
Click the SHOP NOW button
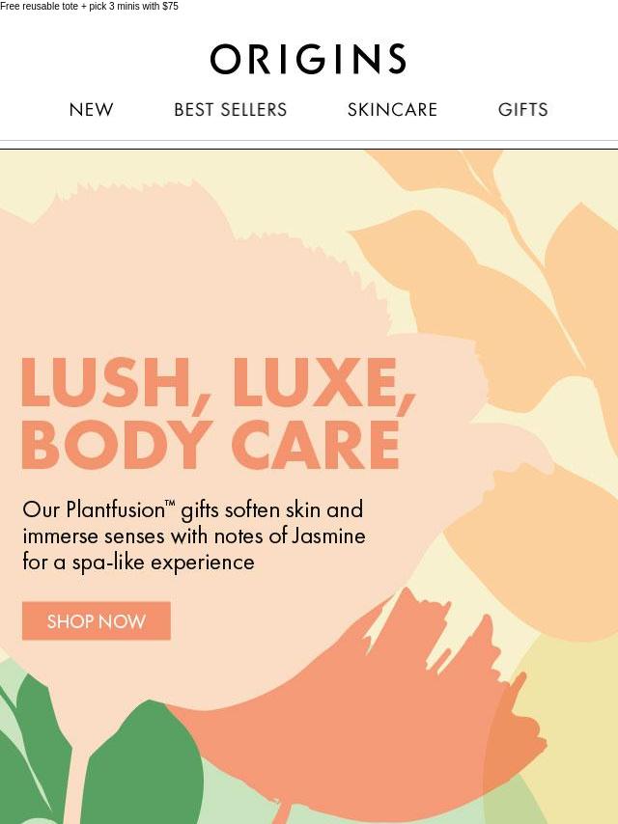point(97,621)
